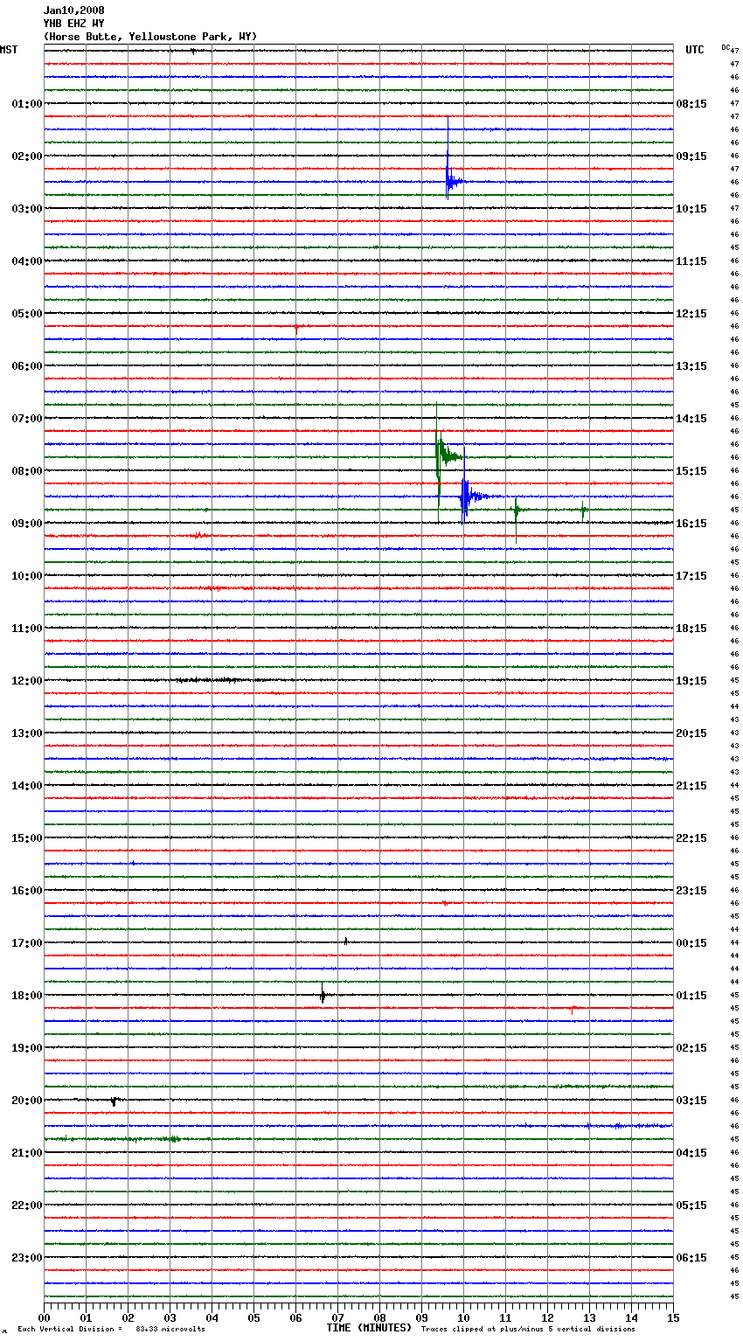743x1341 pixels.
Task: Click the 09:15 UTC time label
Action: [691, 156]
